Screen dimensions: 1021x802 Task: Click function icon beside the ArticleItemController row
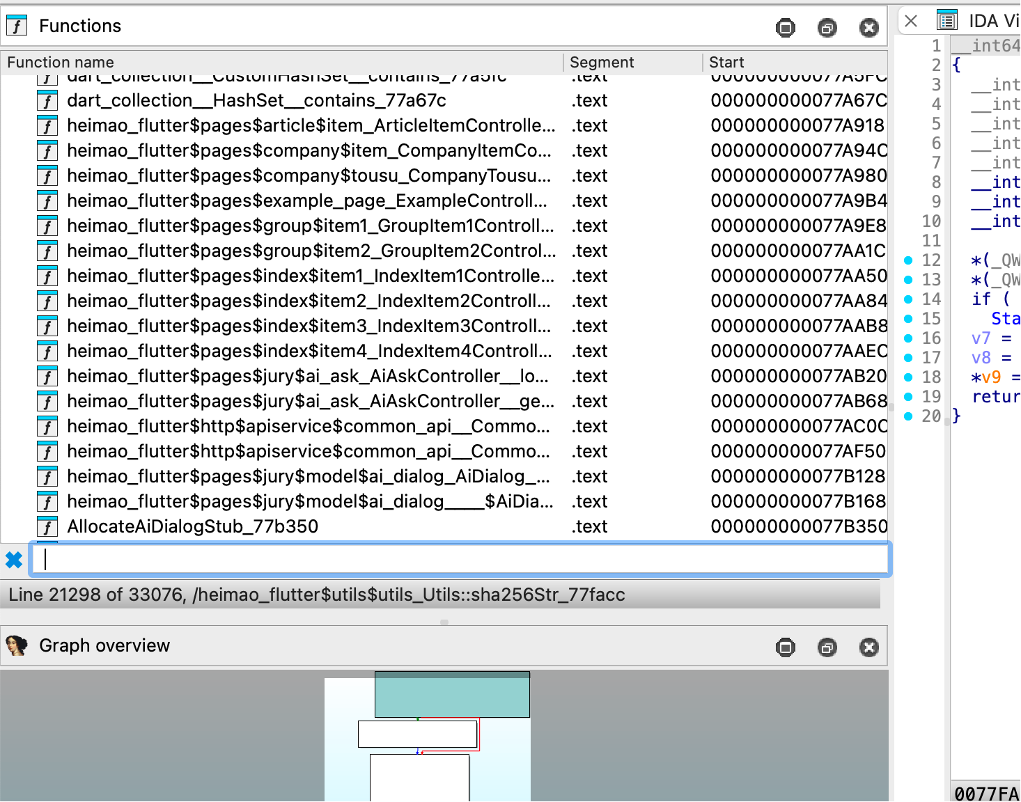click(47, 126)
